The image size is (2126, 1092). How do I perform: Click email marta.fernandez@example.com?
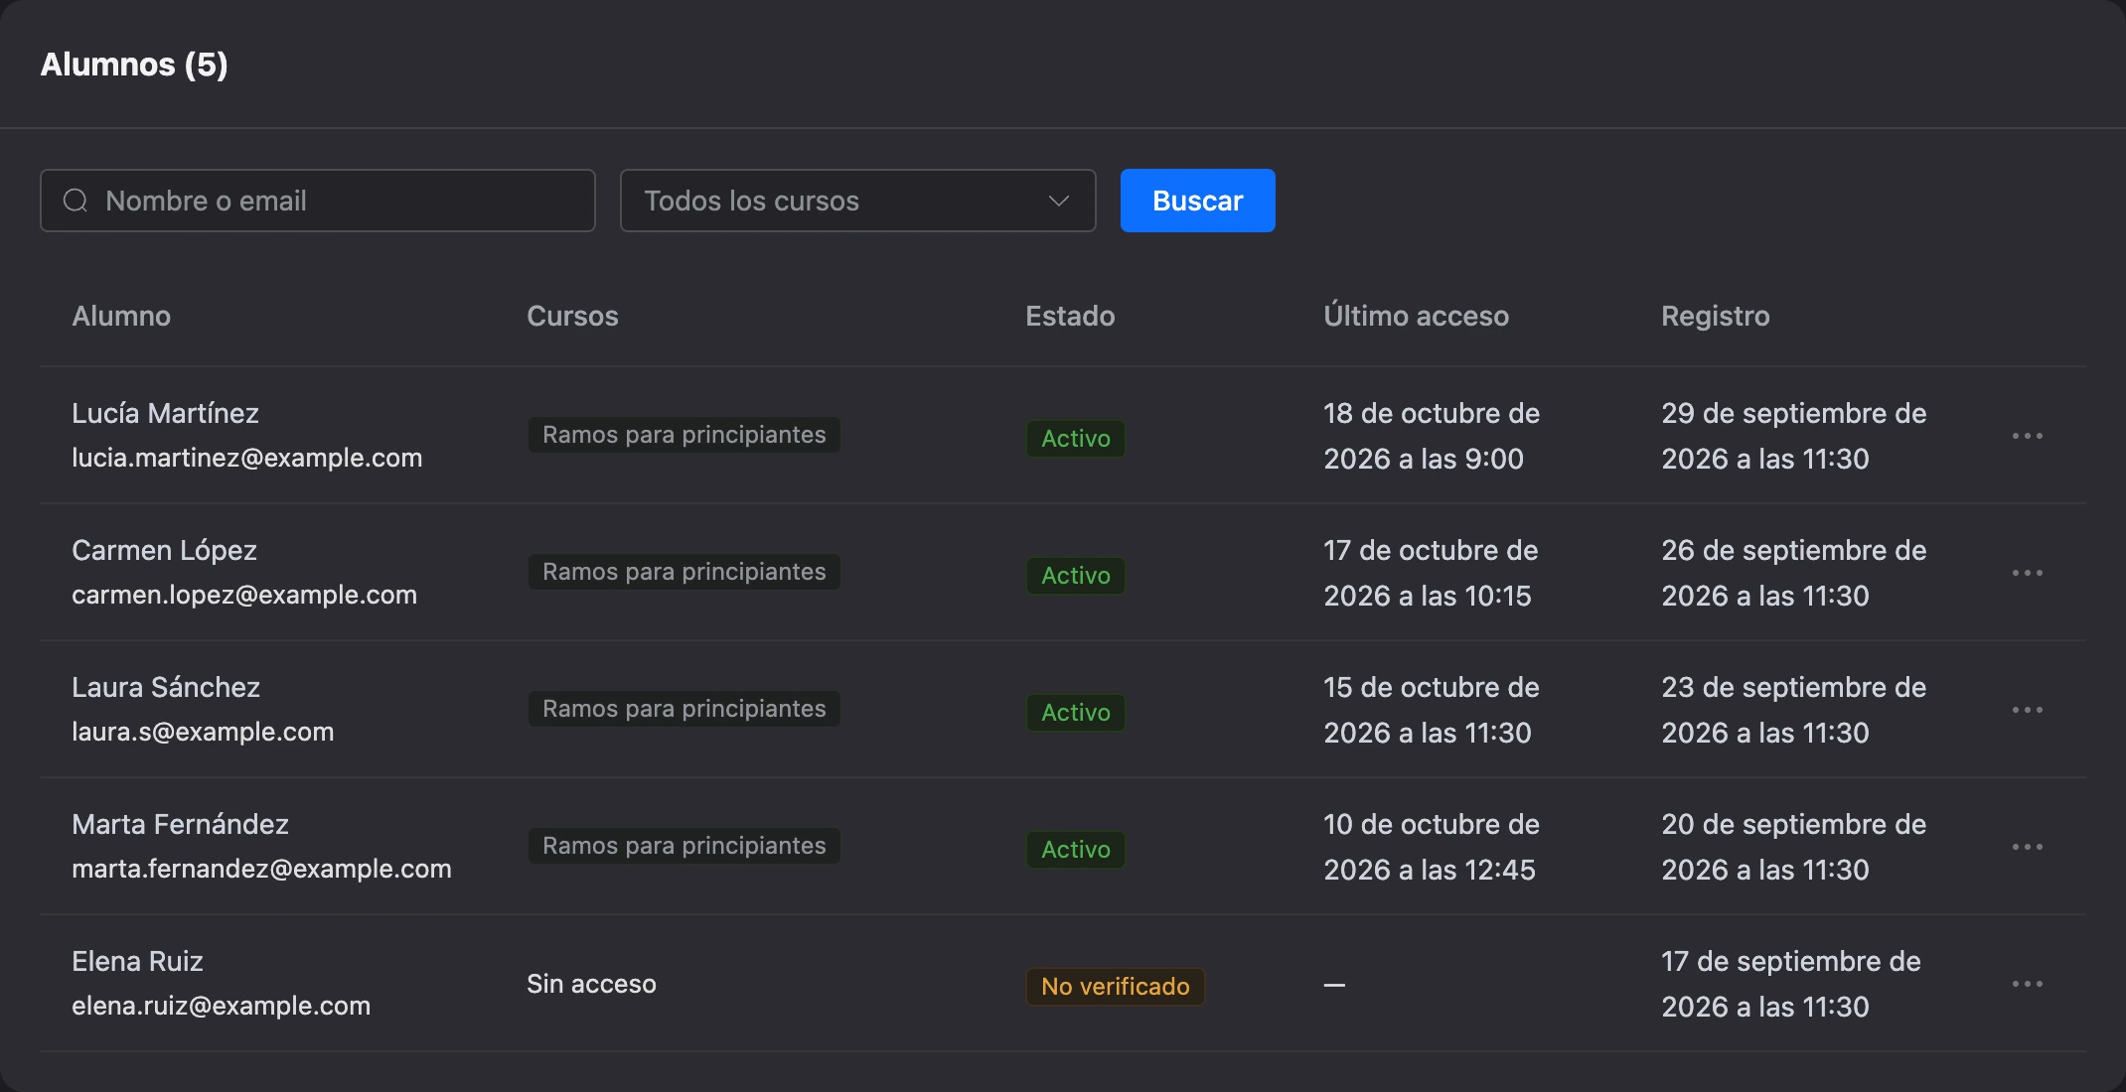click(261, 869)
